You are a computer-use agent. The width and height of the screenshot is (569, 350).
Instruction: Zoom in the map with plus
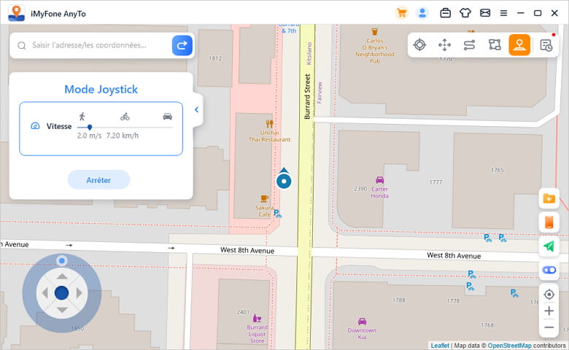click(549, 311)
